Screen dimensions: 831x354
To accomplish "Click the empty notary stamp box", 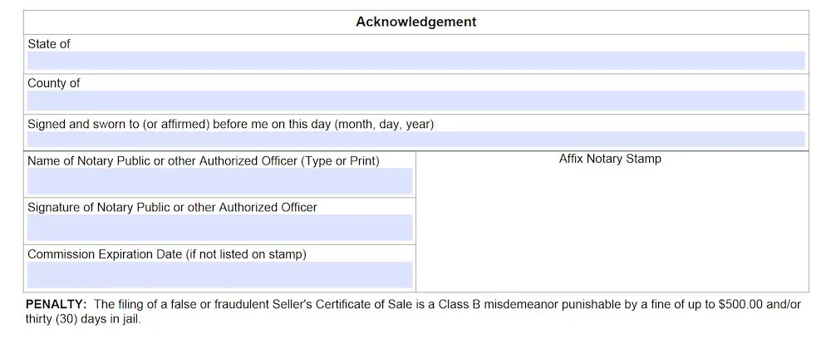I will click(612, 229).
